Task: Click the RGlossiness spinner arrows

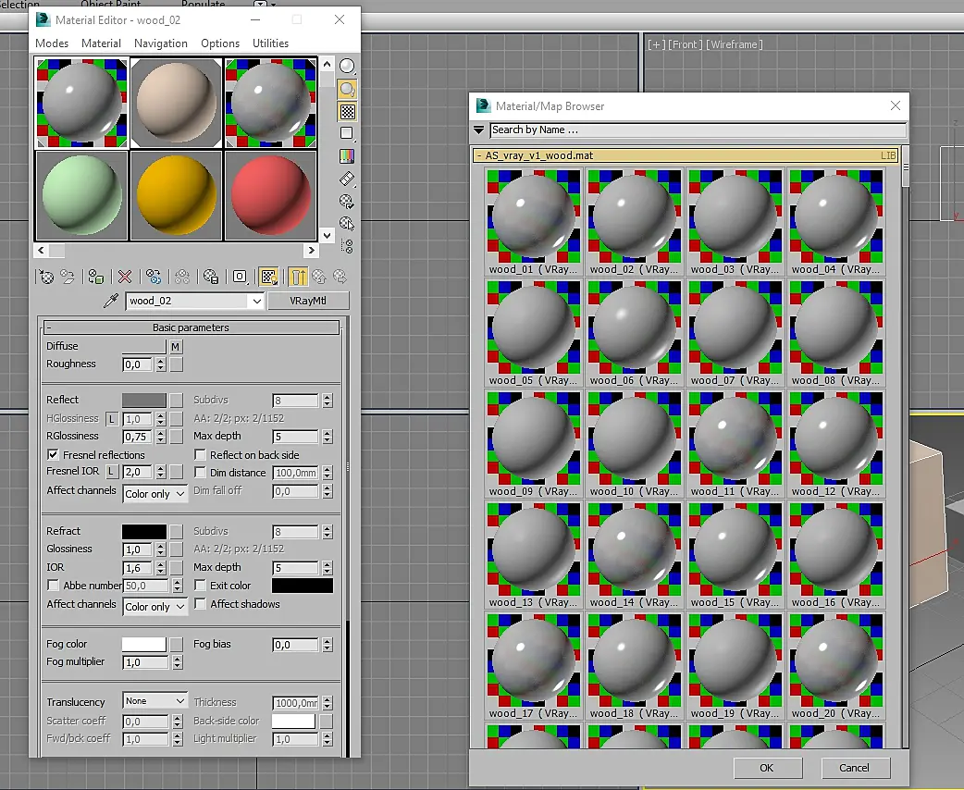Action: pyautogui.click(x=160, y=437)
